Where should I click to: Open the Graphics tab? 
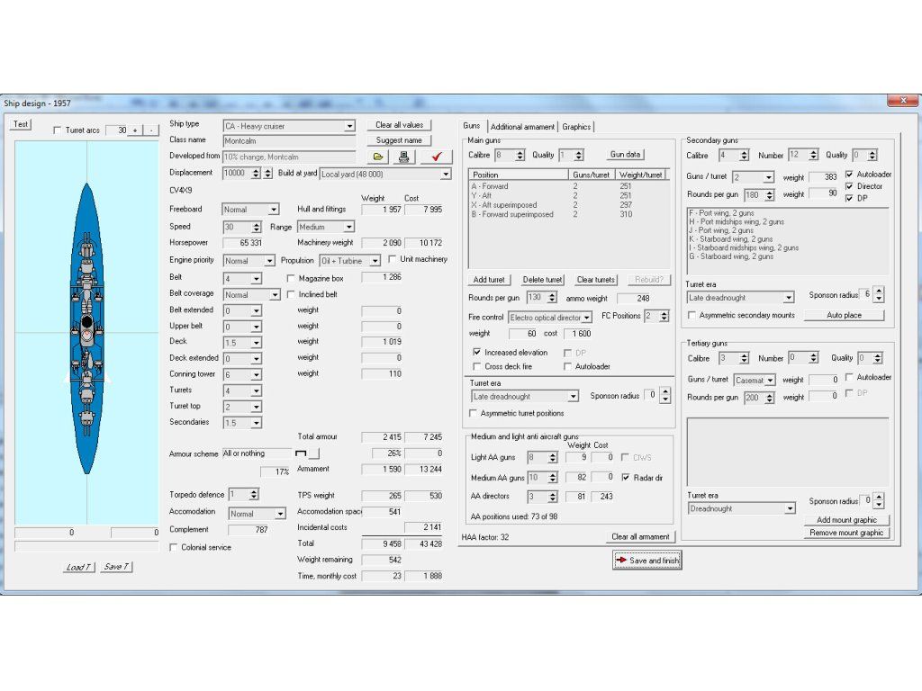point(576,127)
